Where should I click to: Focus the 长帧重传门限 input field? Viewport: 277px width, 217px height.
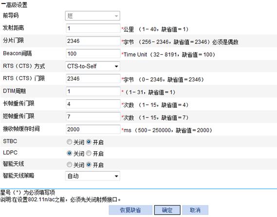click(93, 104)
